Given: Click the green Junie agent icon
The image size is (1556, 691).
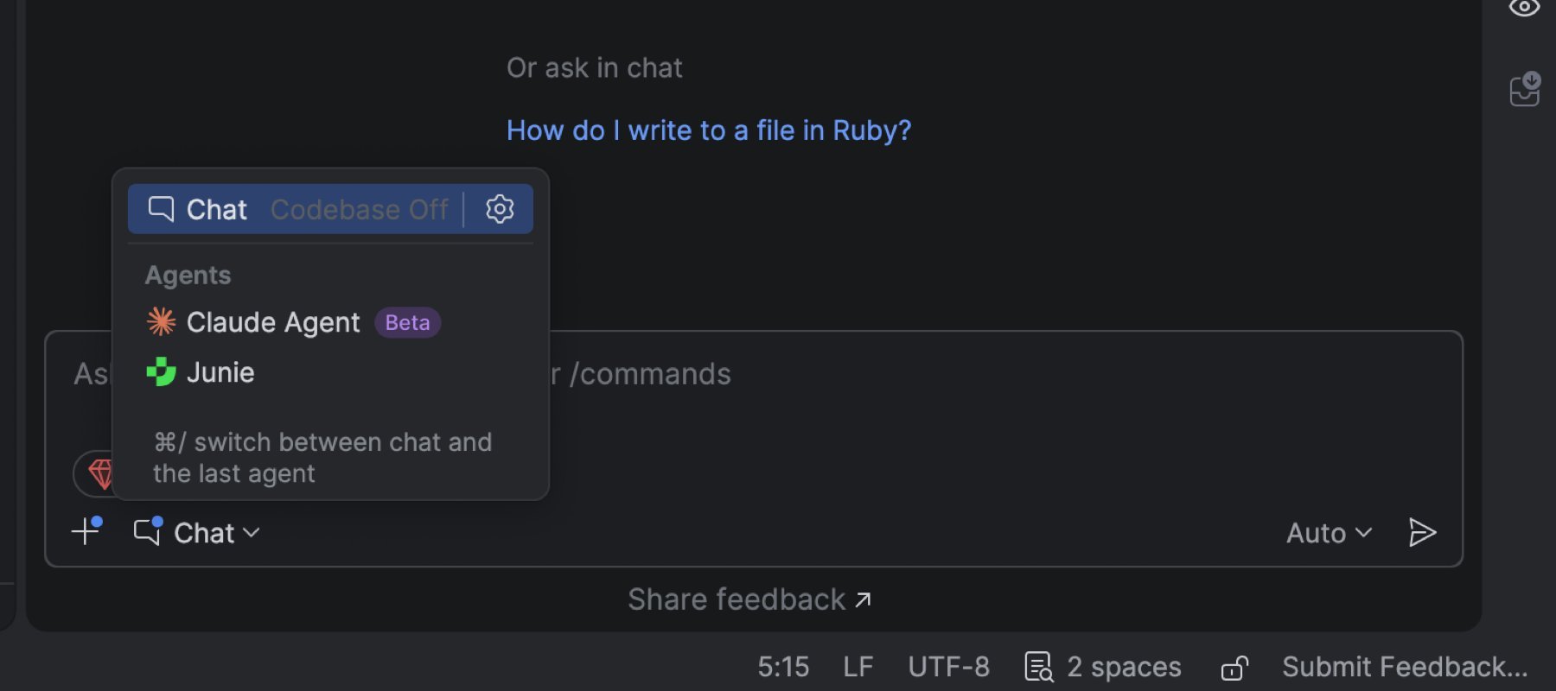Looking at the screenshot, I should pyautogui.click(x=161, y=372).
